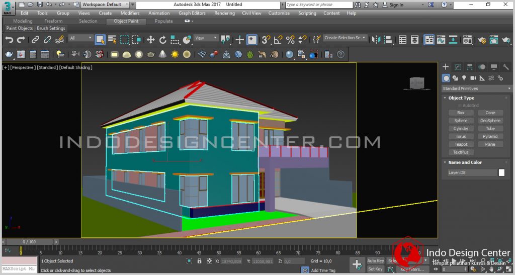Screen dimensions: 515x275
Task: Select the Select and Scale tool
Action: pyautogui.click(x=175, y=40)
